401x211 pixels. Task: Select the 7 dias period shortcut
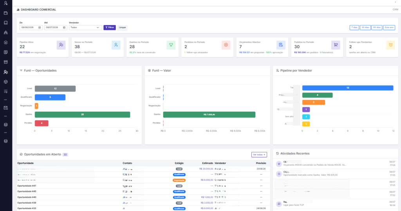click(354, 28)
